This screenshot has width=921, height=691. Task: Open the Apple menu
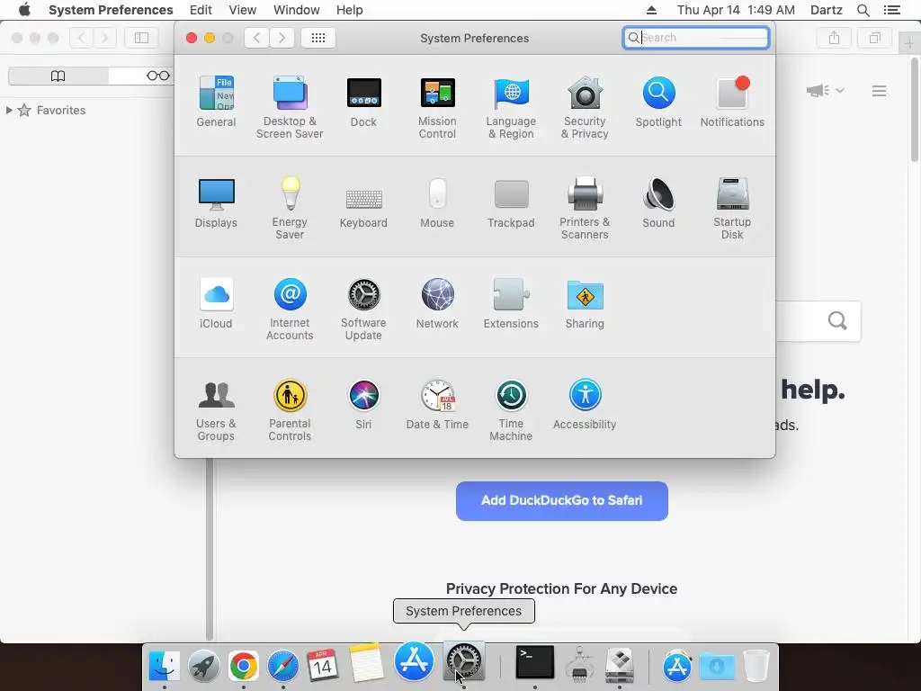pyautogui.click(x=24, y=10)
